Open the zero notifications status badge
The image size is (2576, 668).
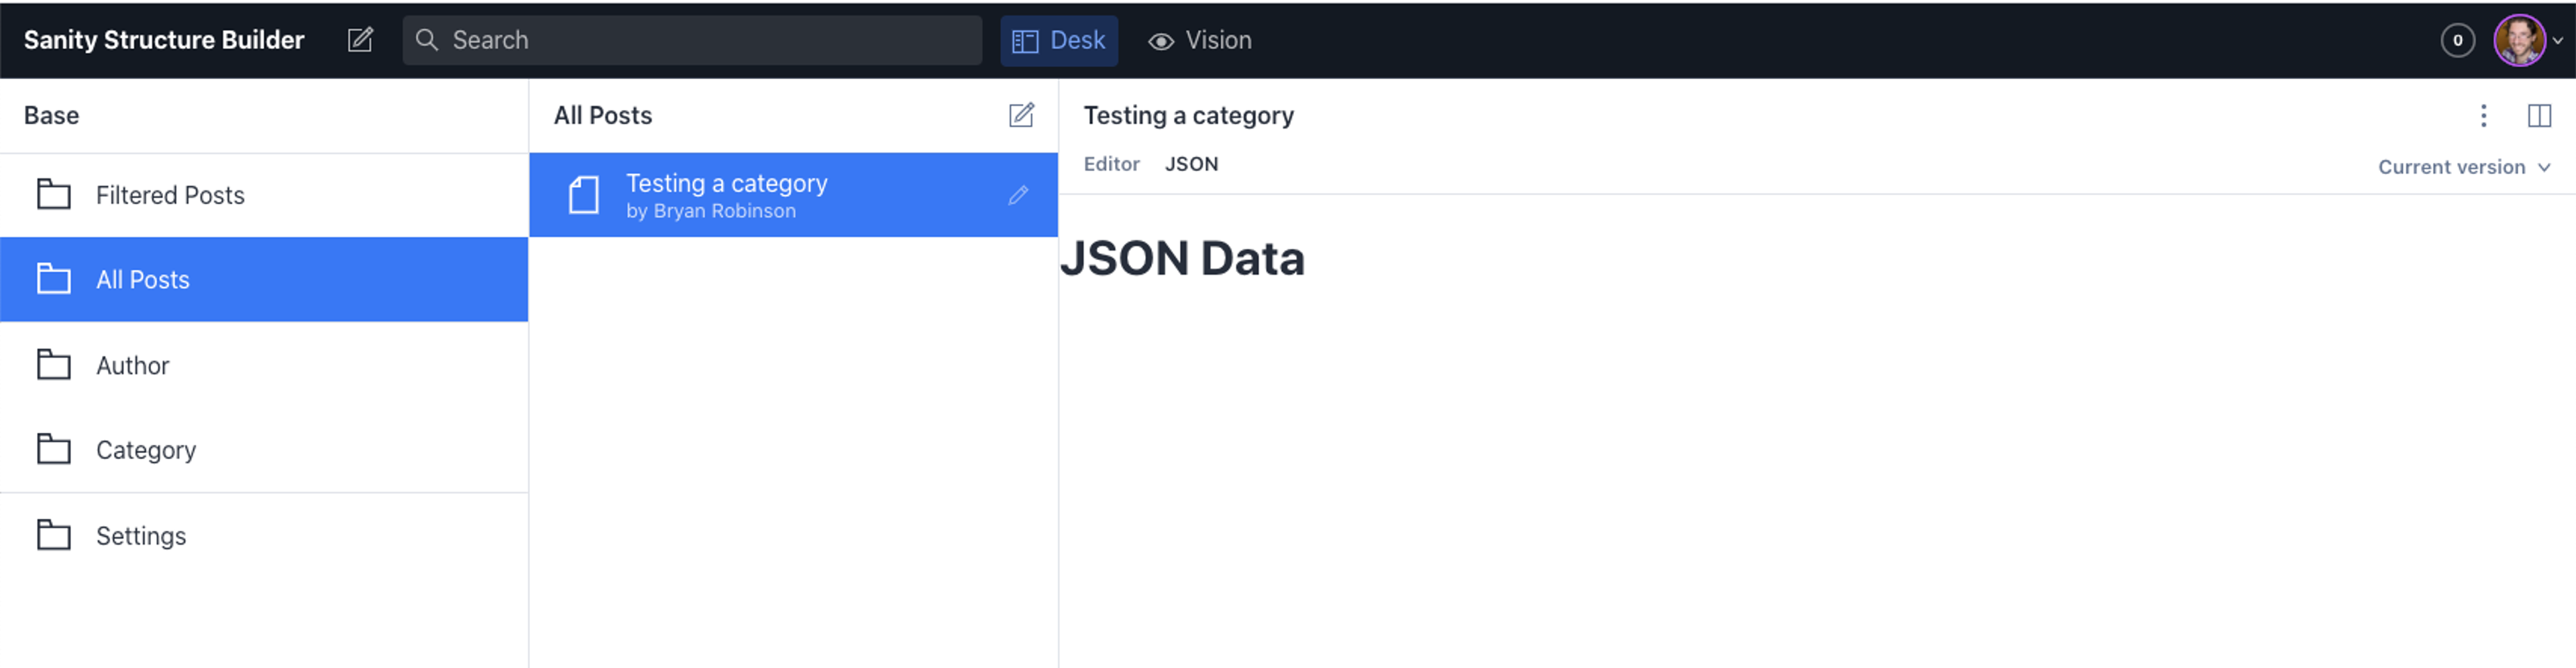[2457, 40]
